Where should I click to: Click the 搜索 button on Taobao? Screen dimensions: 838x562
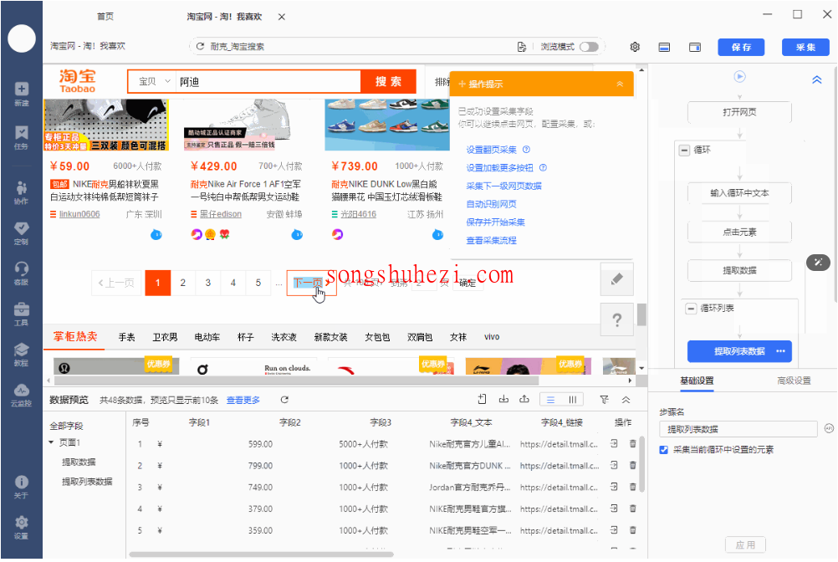point(389,82)
